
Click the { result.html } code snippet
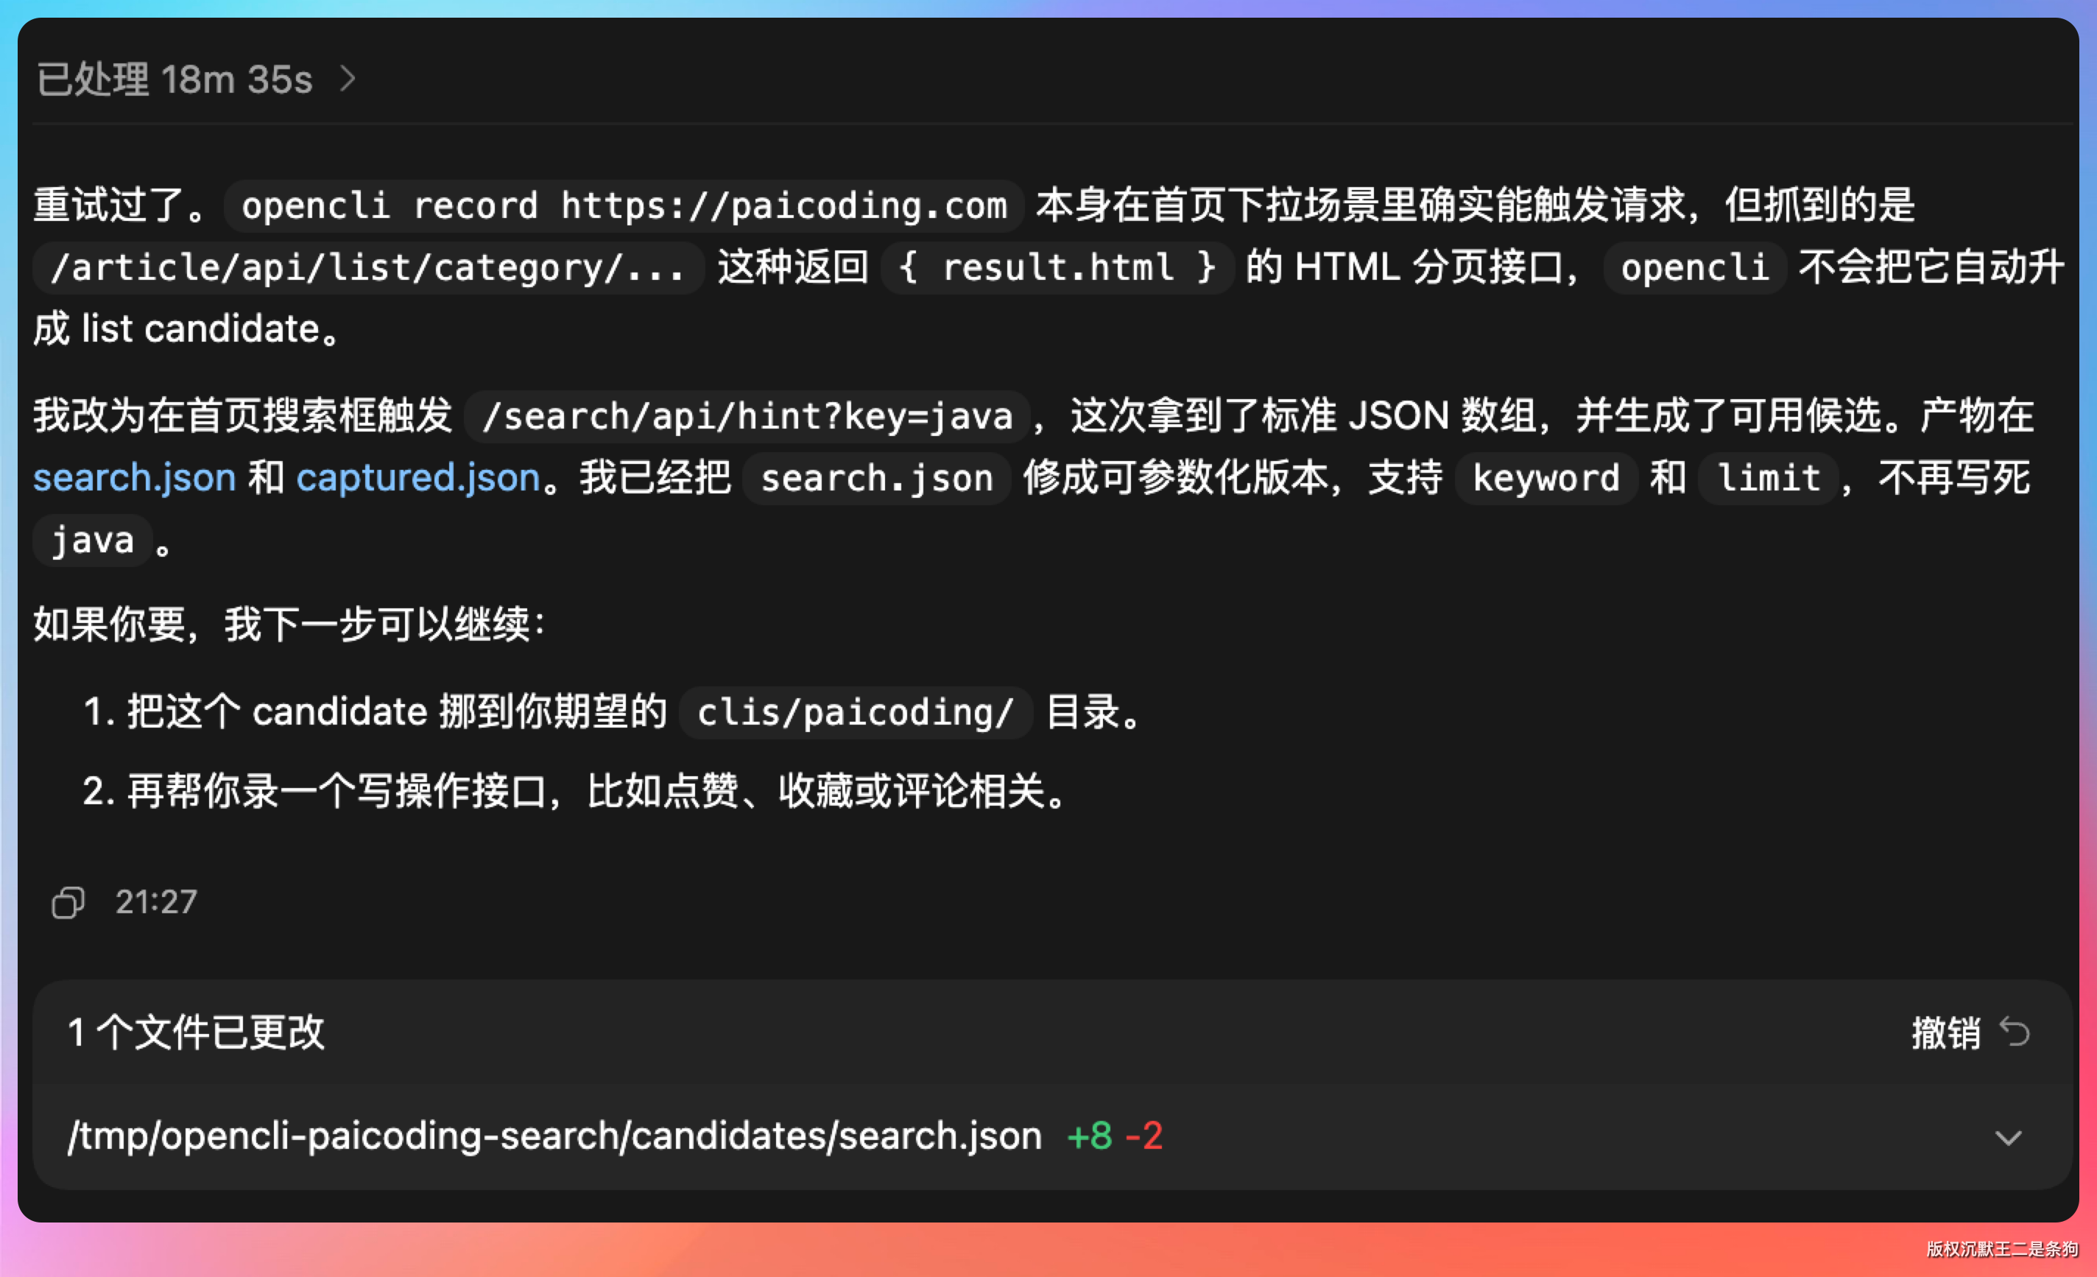point(1057,268)
